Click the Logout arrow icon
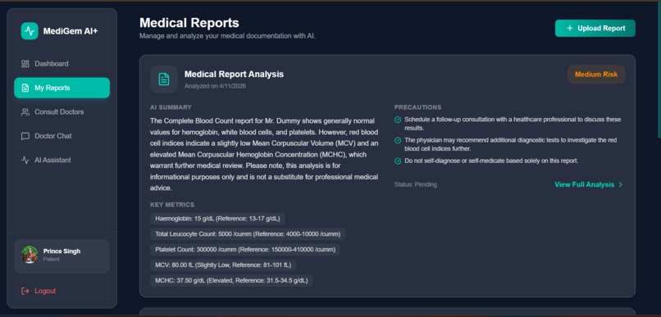Viewport: 661px width, 317px height. (25, 291)
